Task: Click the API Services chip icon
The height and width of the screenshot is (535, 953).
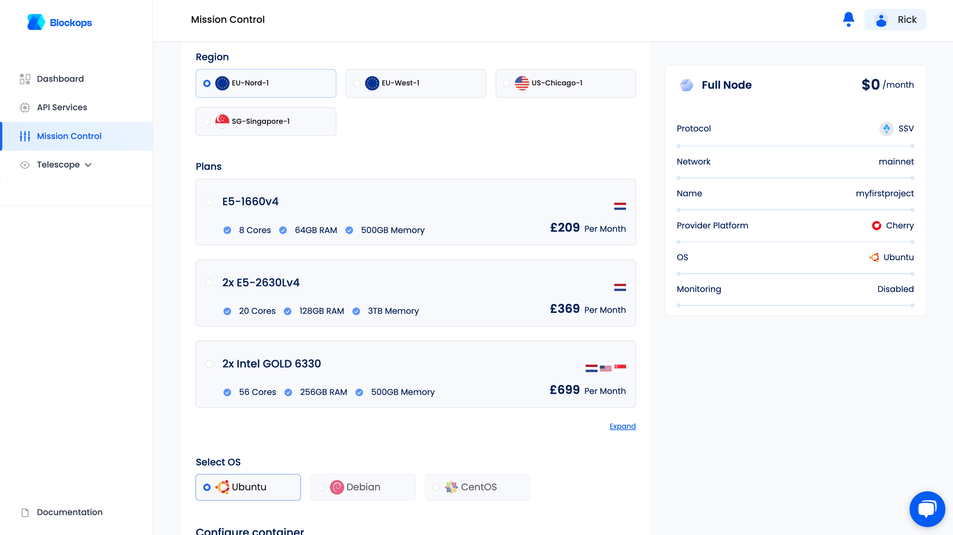Action: 25,107
